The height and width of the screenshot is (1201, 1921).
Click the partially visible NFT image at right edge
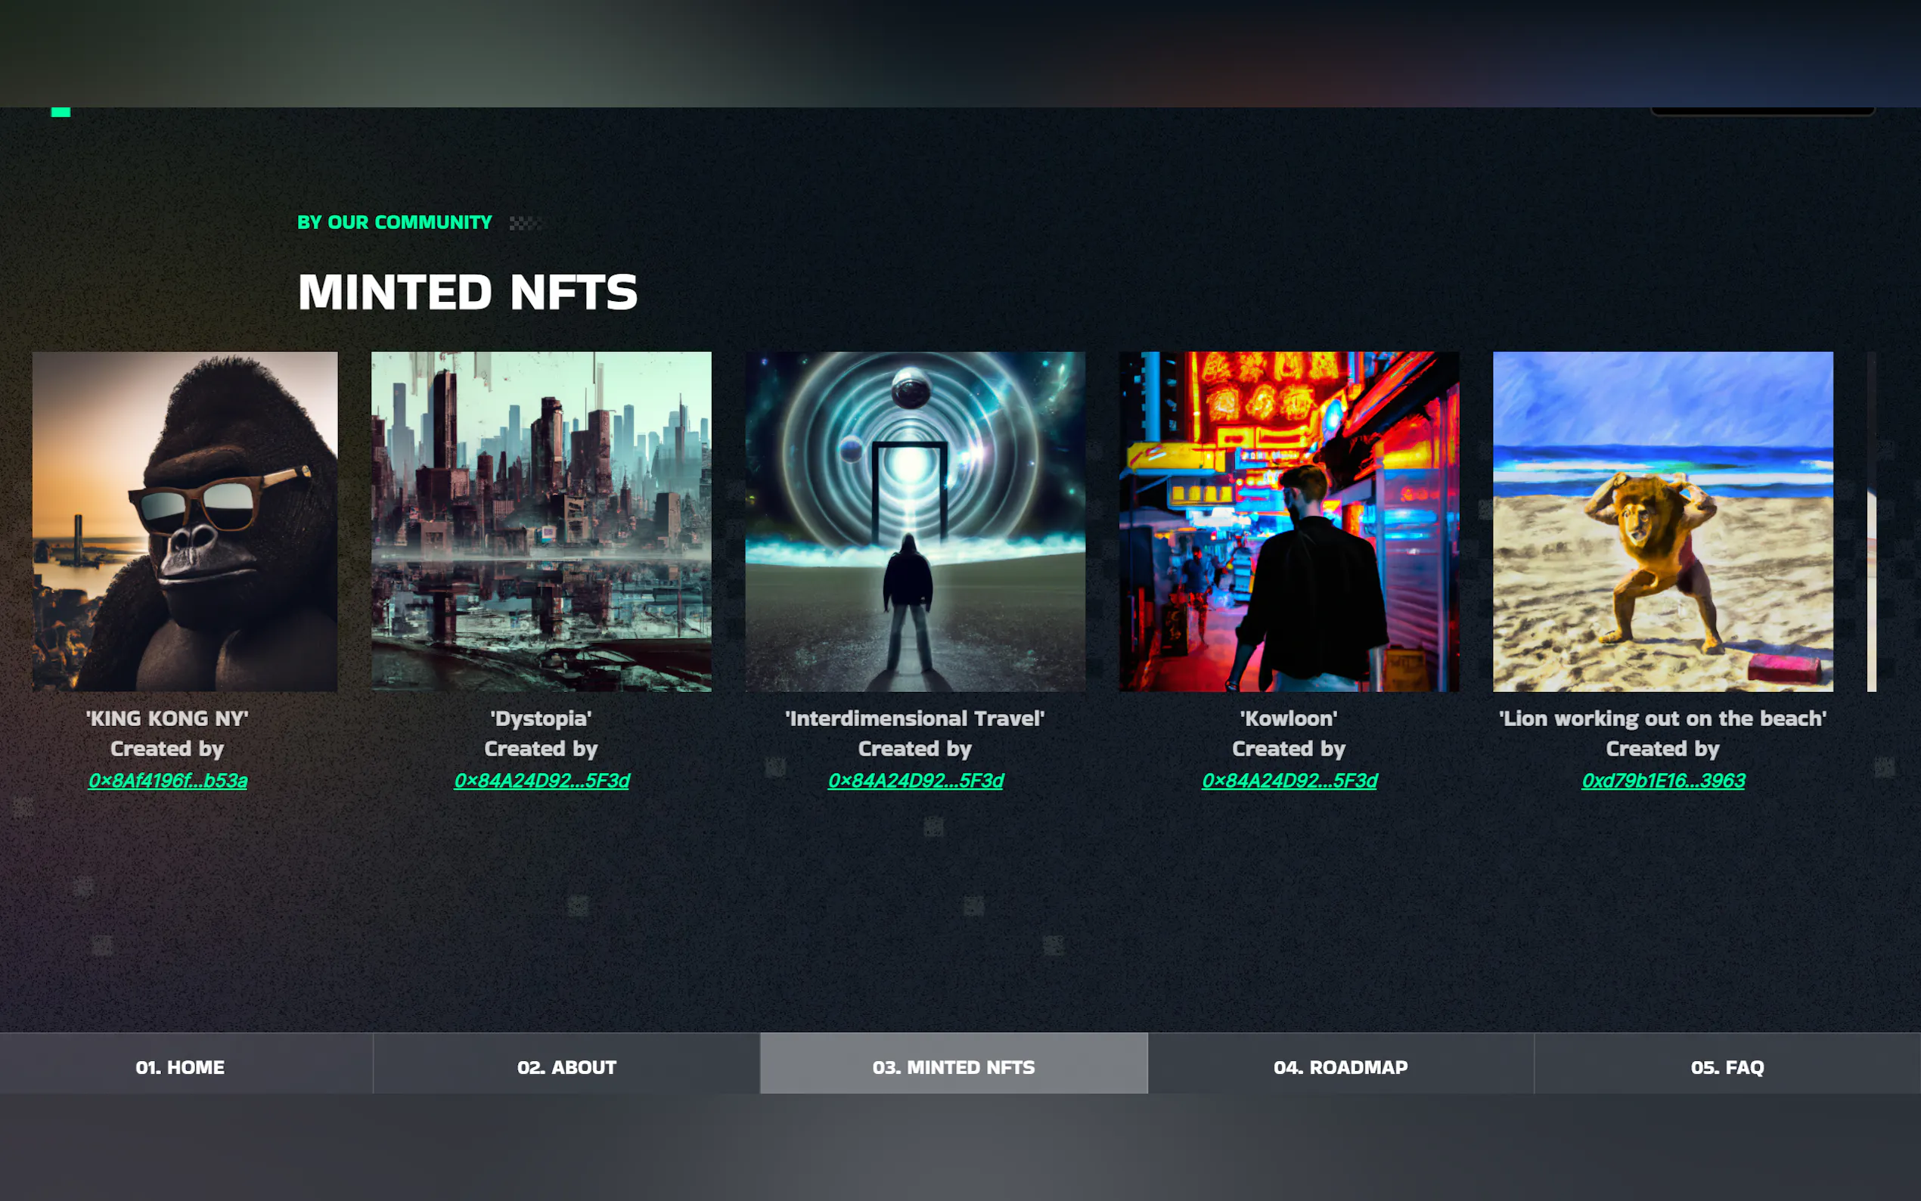[1872, 521]
